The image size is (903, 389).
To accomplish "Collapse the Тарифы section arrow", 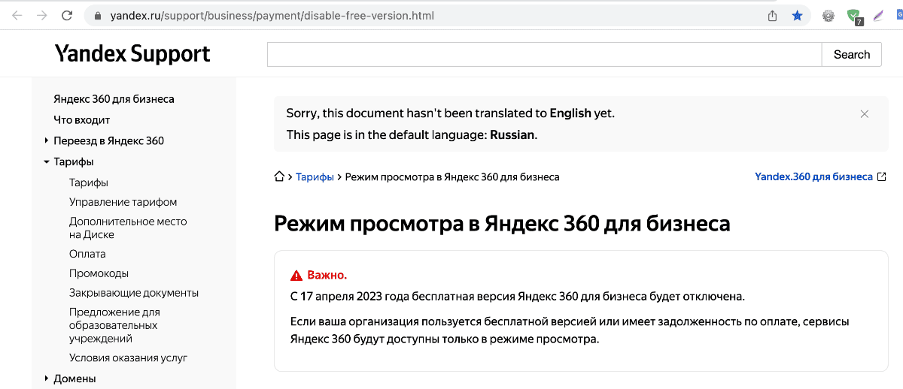I will pyautogui.click(x=47, y=161).
